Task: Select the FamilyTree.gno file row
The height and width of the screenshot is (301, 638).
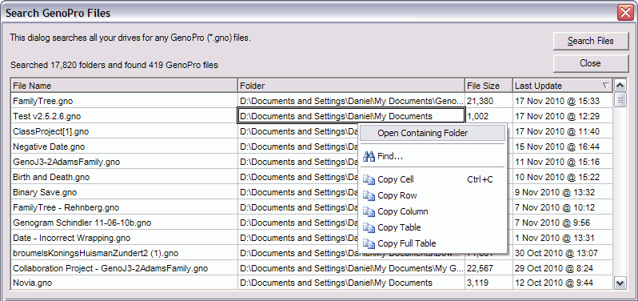Action: pyautogui.click(x=312, y=101)
